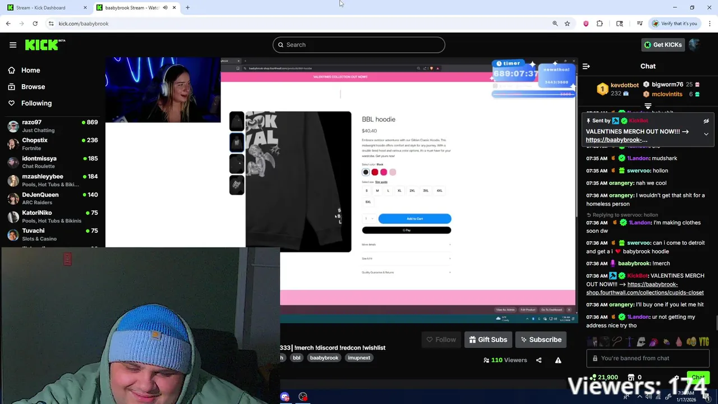This screenshot has height=404, width=718.
Task: Open the Kick hamburger menu
Action: pyautogui.click(x=13, y=45)
